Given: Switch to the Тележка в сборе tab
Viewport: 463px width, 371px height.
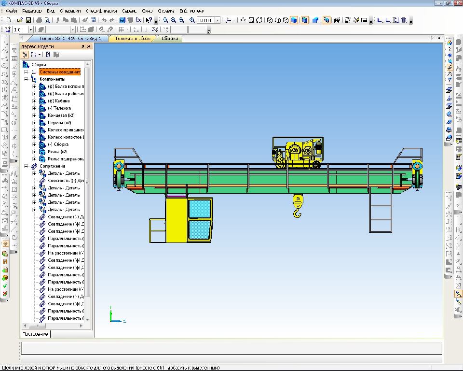Looking at the screenshot, I should coord(133,38).
